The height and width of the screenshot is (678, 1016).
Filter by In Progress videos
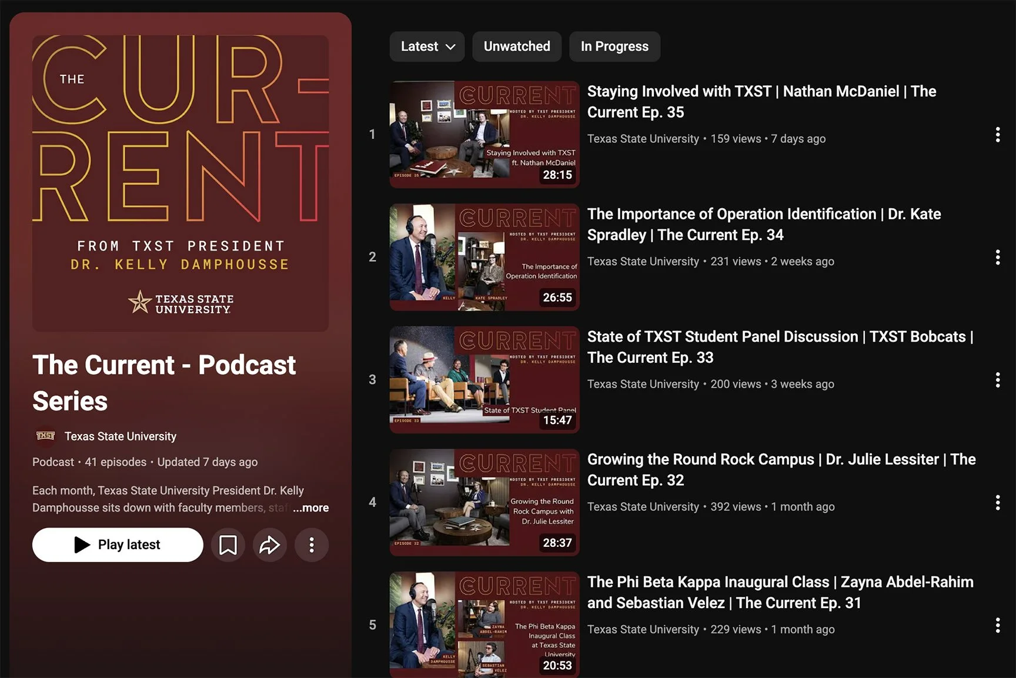tap(614, 46)
